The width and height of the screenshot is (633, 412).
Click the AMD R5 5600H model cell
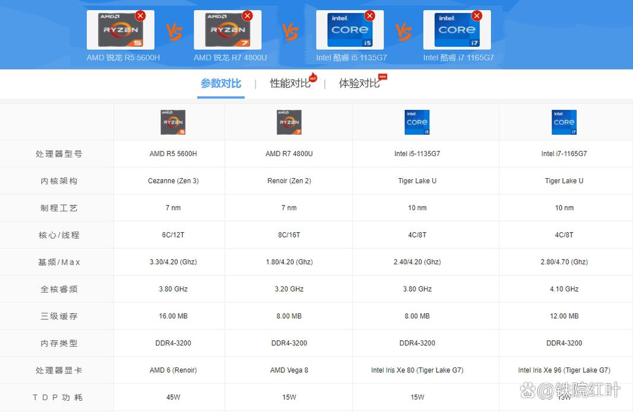click(173, 154)
